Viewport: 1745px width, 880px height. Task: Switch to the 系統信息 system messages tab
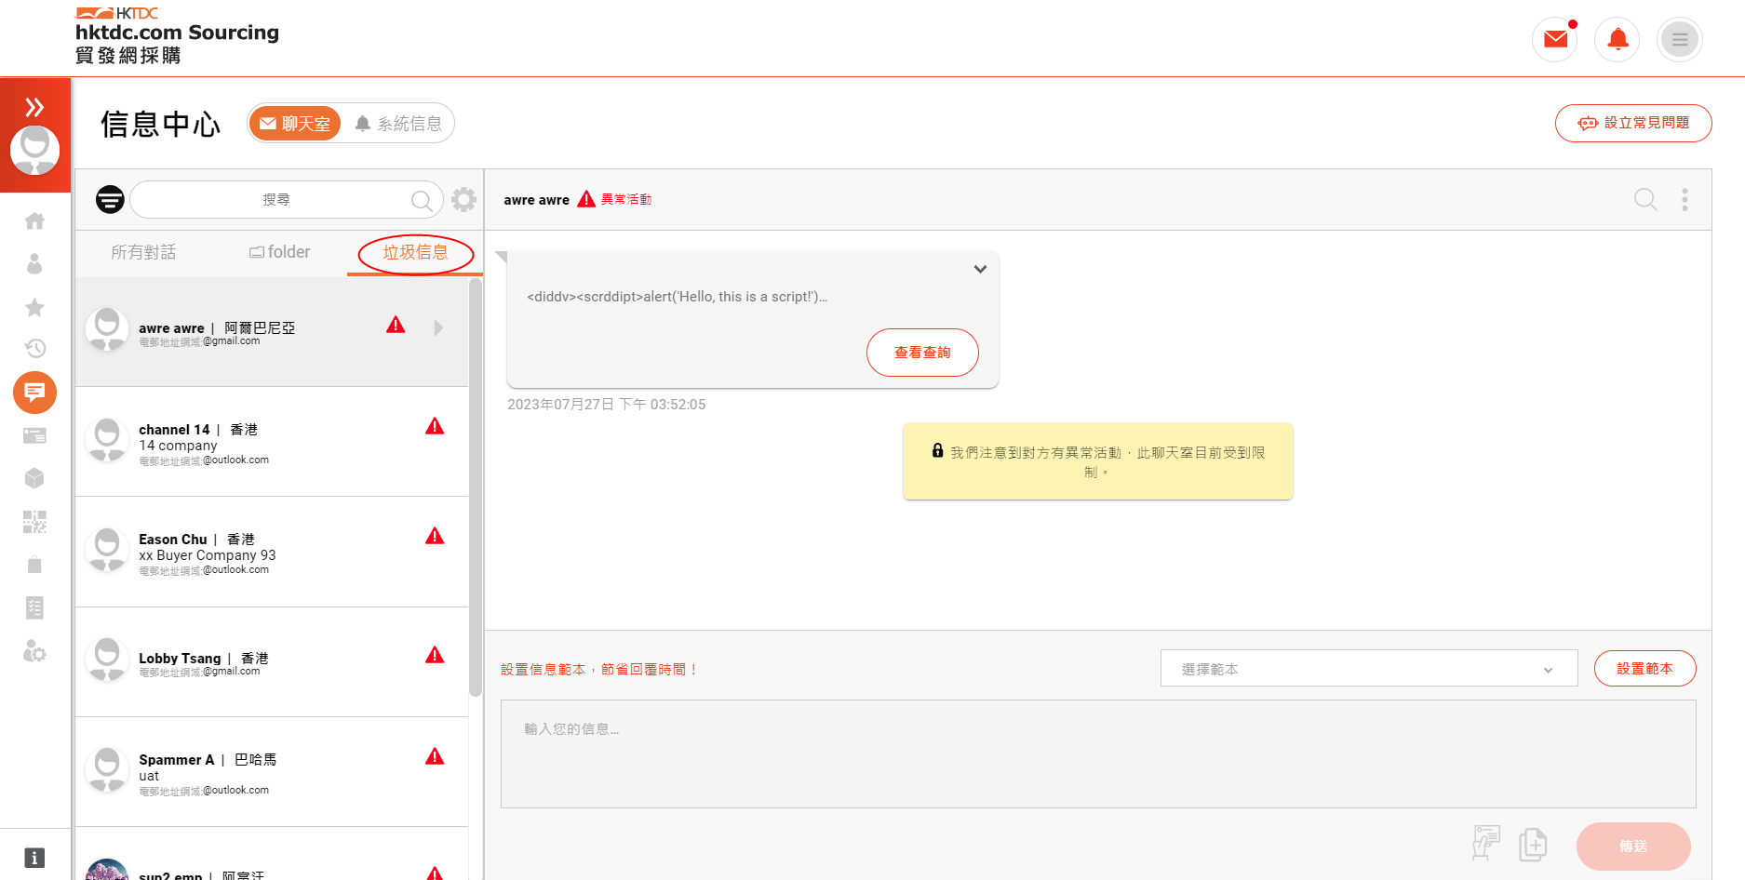coord(398,124)
